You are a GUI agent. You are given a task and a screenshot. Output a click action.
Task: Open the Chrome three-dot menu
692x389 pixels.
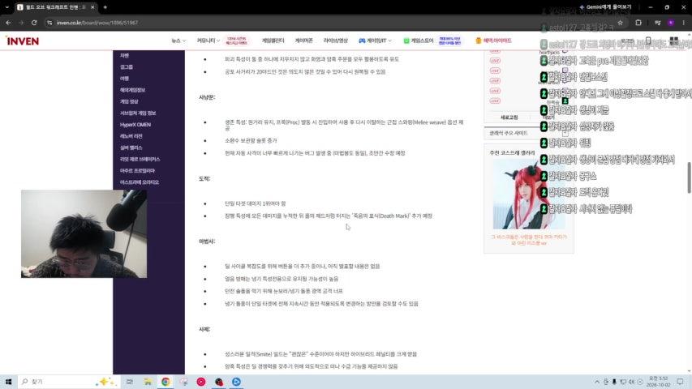(684, 23)
